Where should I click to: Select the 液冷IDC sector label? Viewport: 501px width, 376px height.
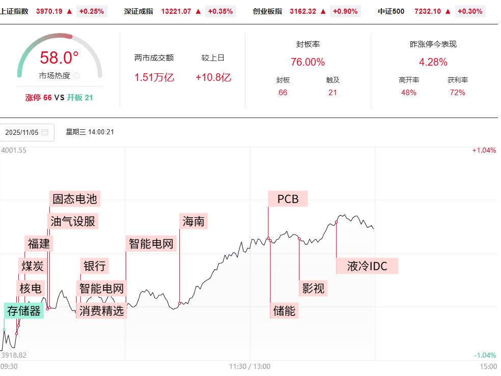tap(367, 266)
